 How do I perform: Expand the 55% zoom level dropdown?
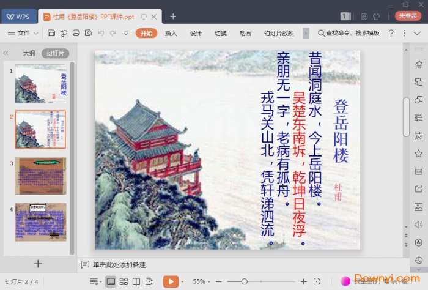202,281
